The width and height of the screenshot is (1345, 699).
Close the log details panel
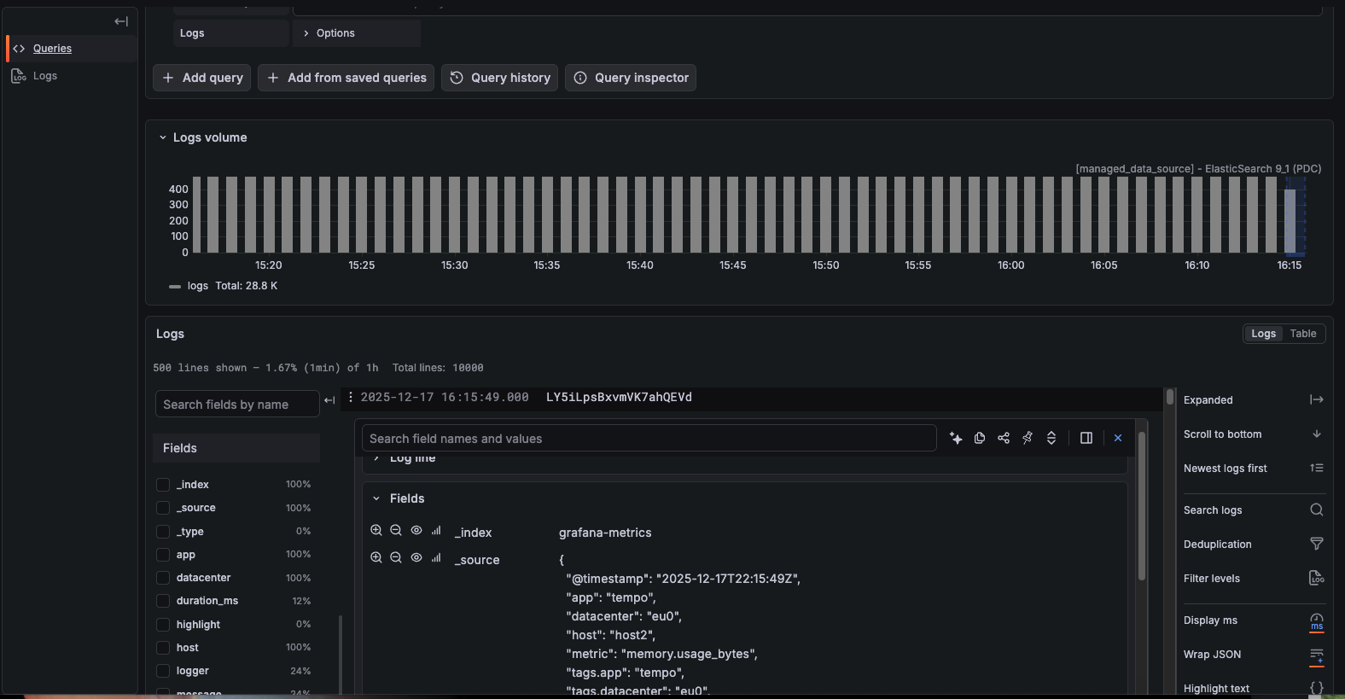(x=1118, y=438)
